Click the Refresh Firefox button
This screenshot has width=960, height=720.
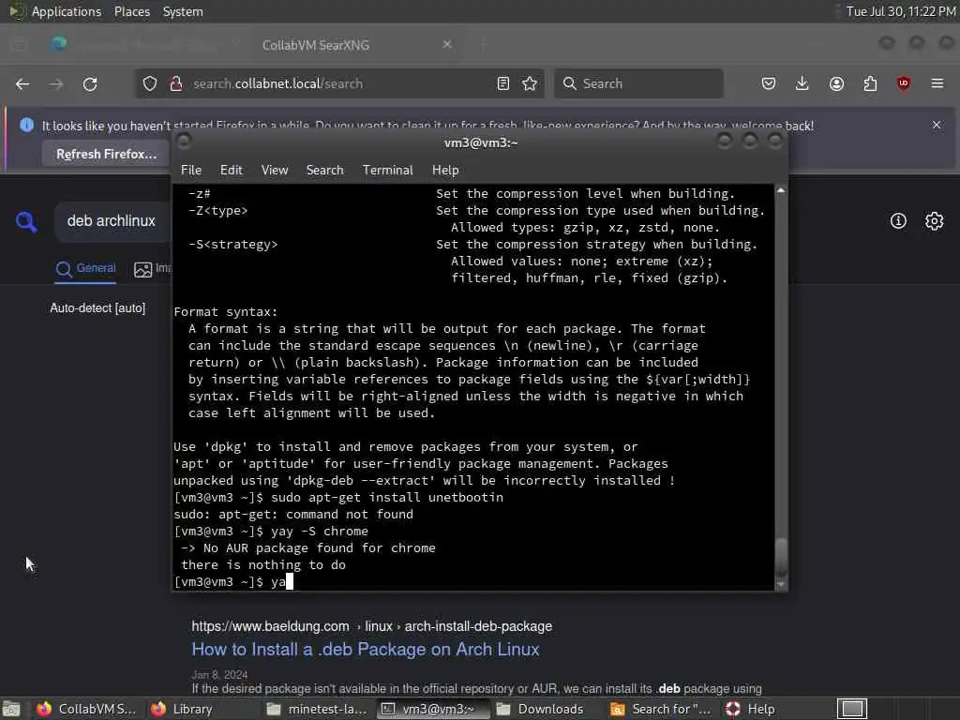(x=107, y=155)
